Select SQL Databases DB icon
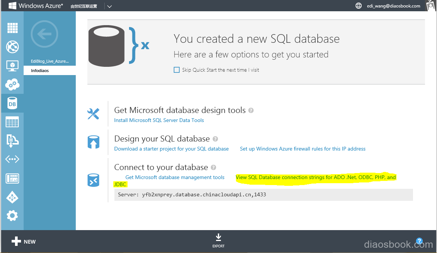Viewport: 437px width, 253px height. pyautogui.click(x=12, y=103)
